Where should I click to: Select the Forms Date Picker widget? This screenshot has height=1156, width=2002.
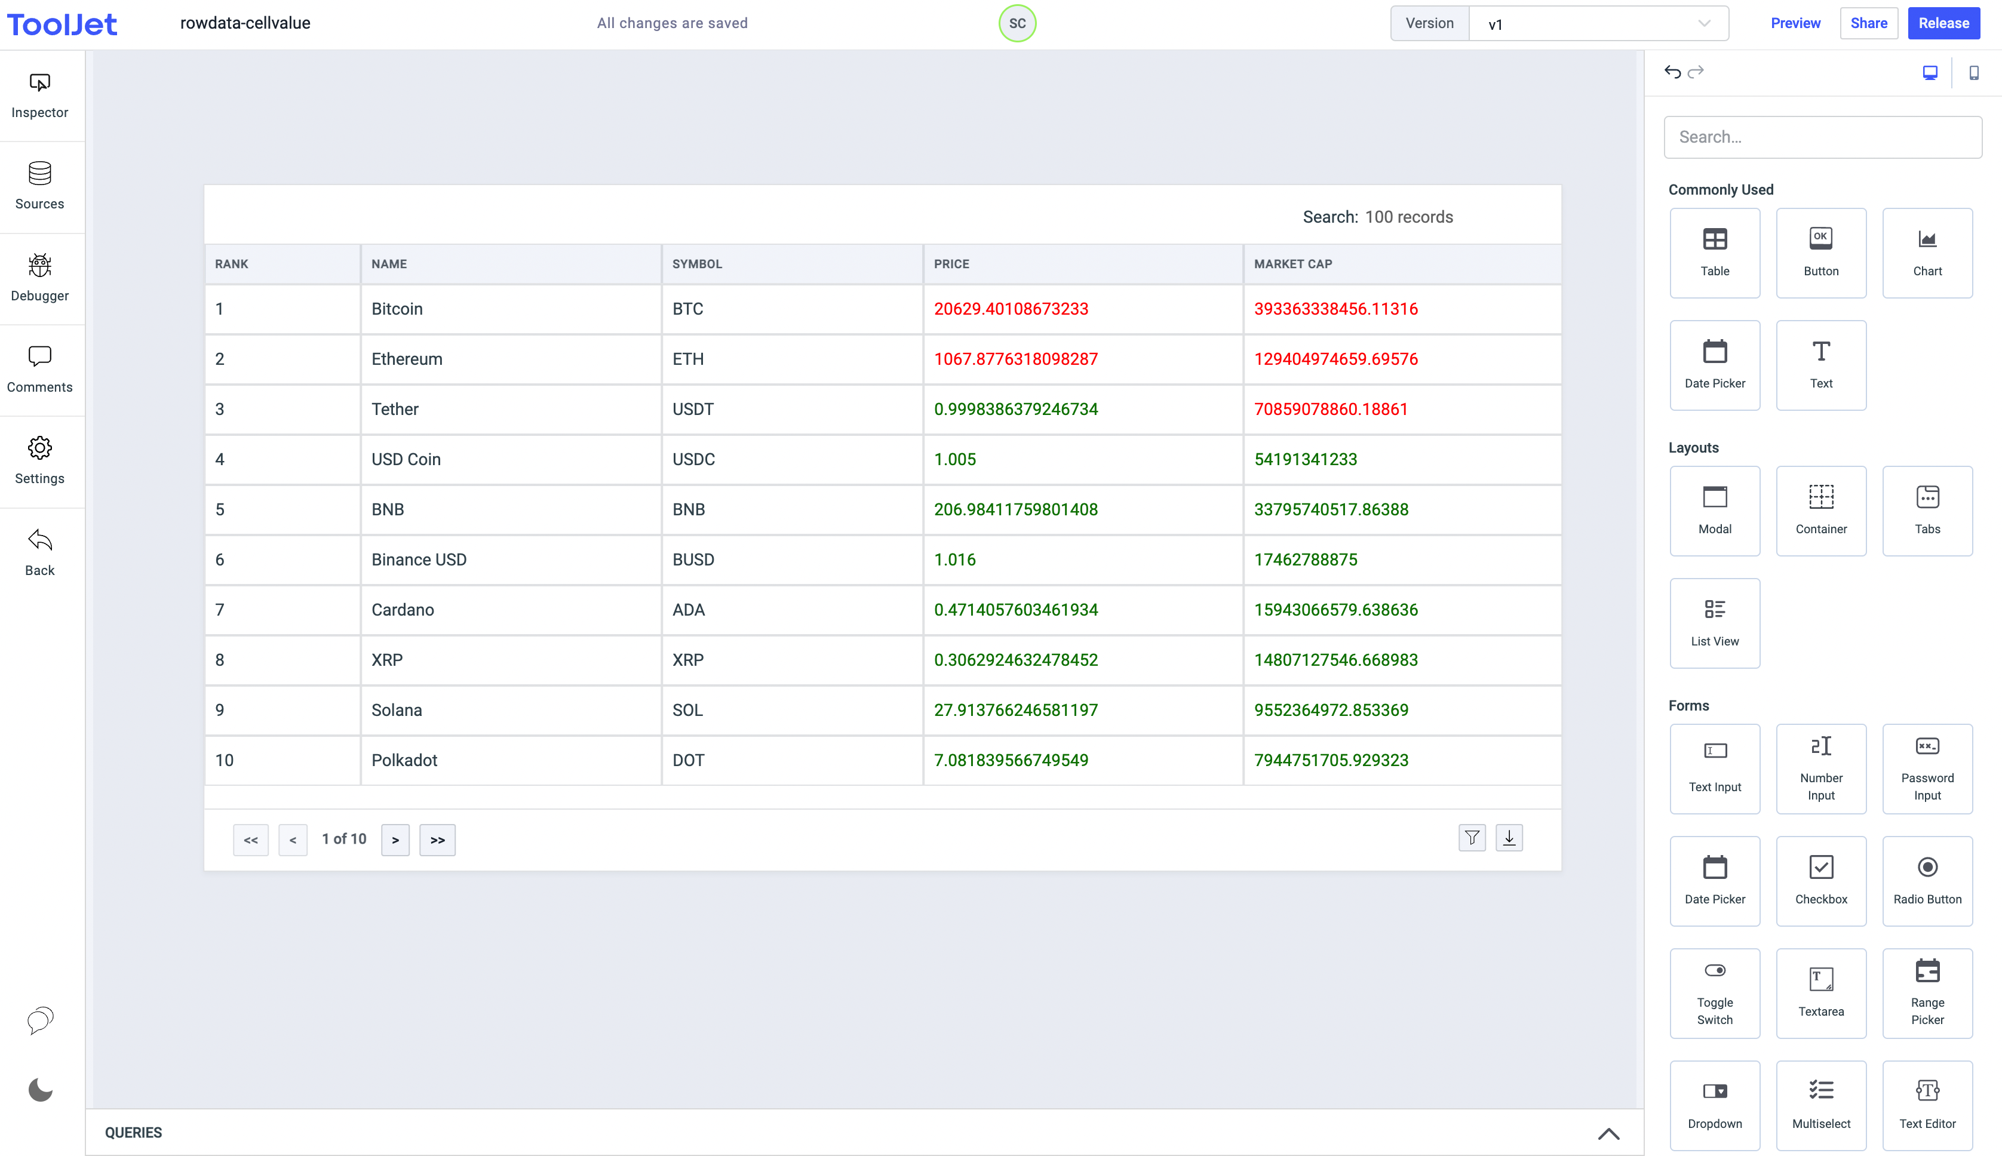pyautogui.click(x=1715, y=881)
